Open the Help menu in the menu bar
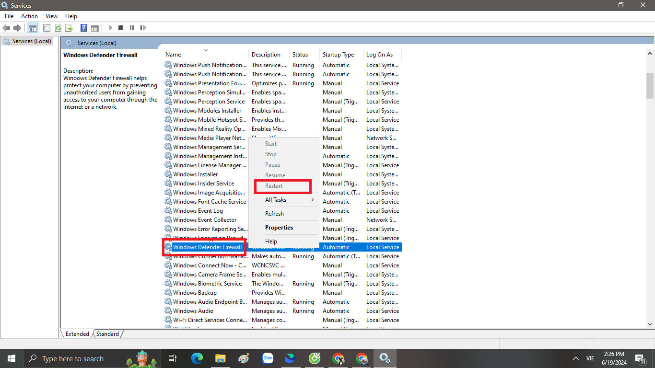This screenshot has width=655, height=368. click(71, 16)
